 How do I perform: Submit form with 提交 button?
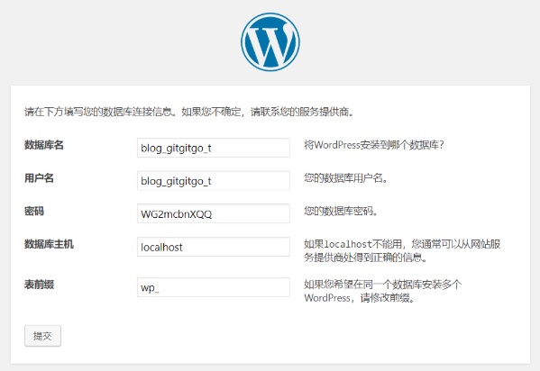(x=42, y=336)
